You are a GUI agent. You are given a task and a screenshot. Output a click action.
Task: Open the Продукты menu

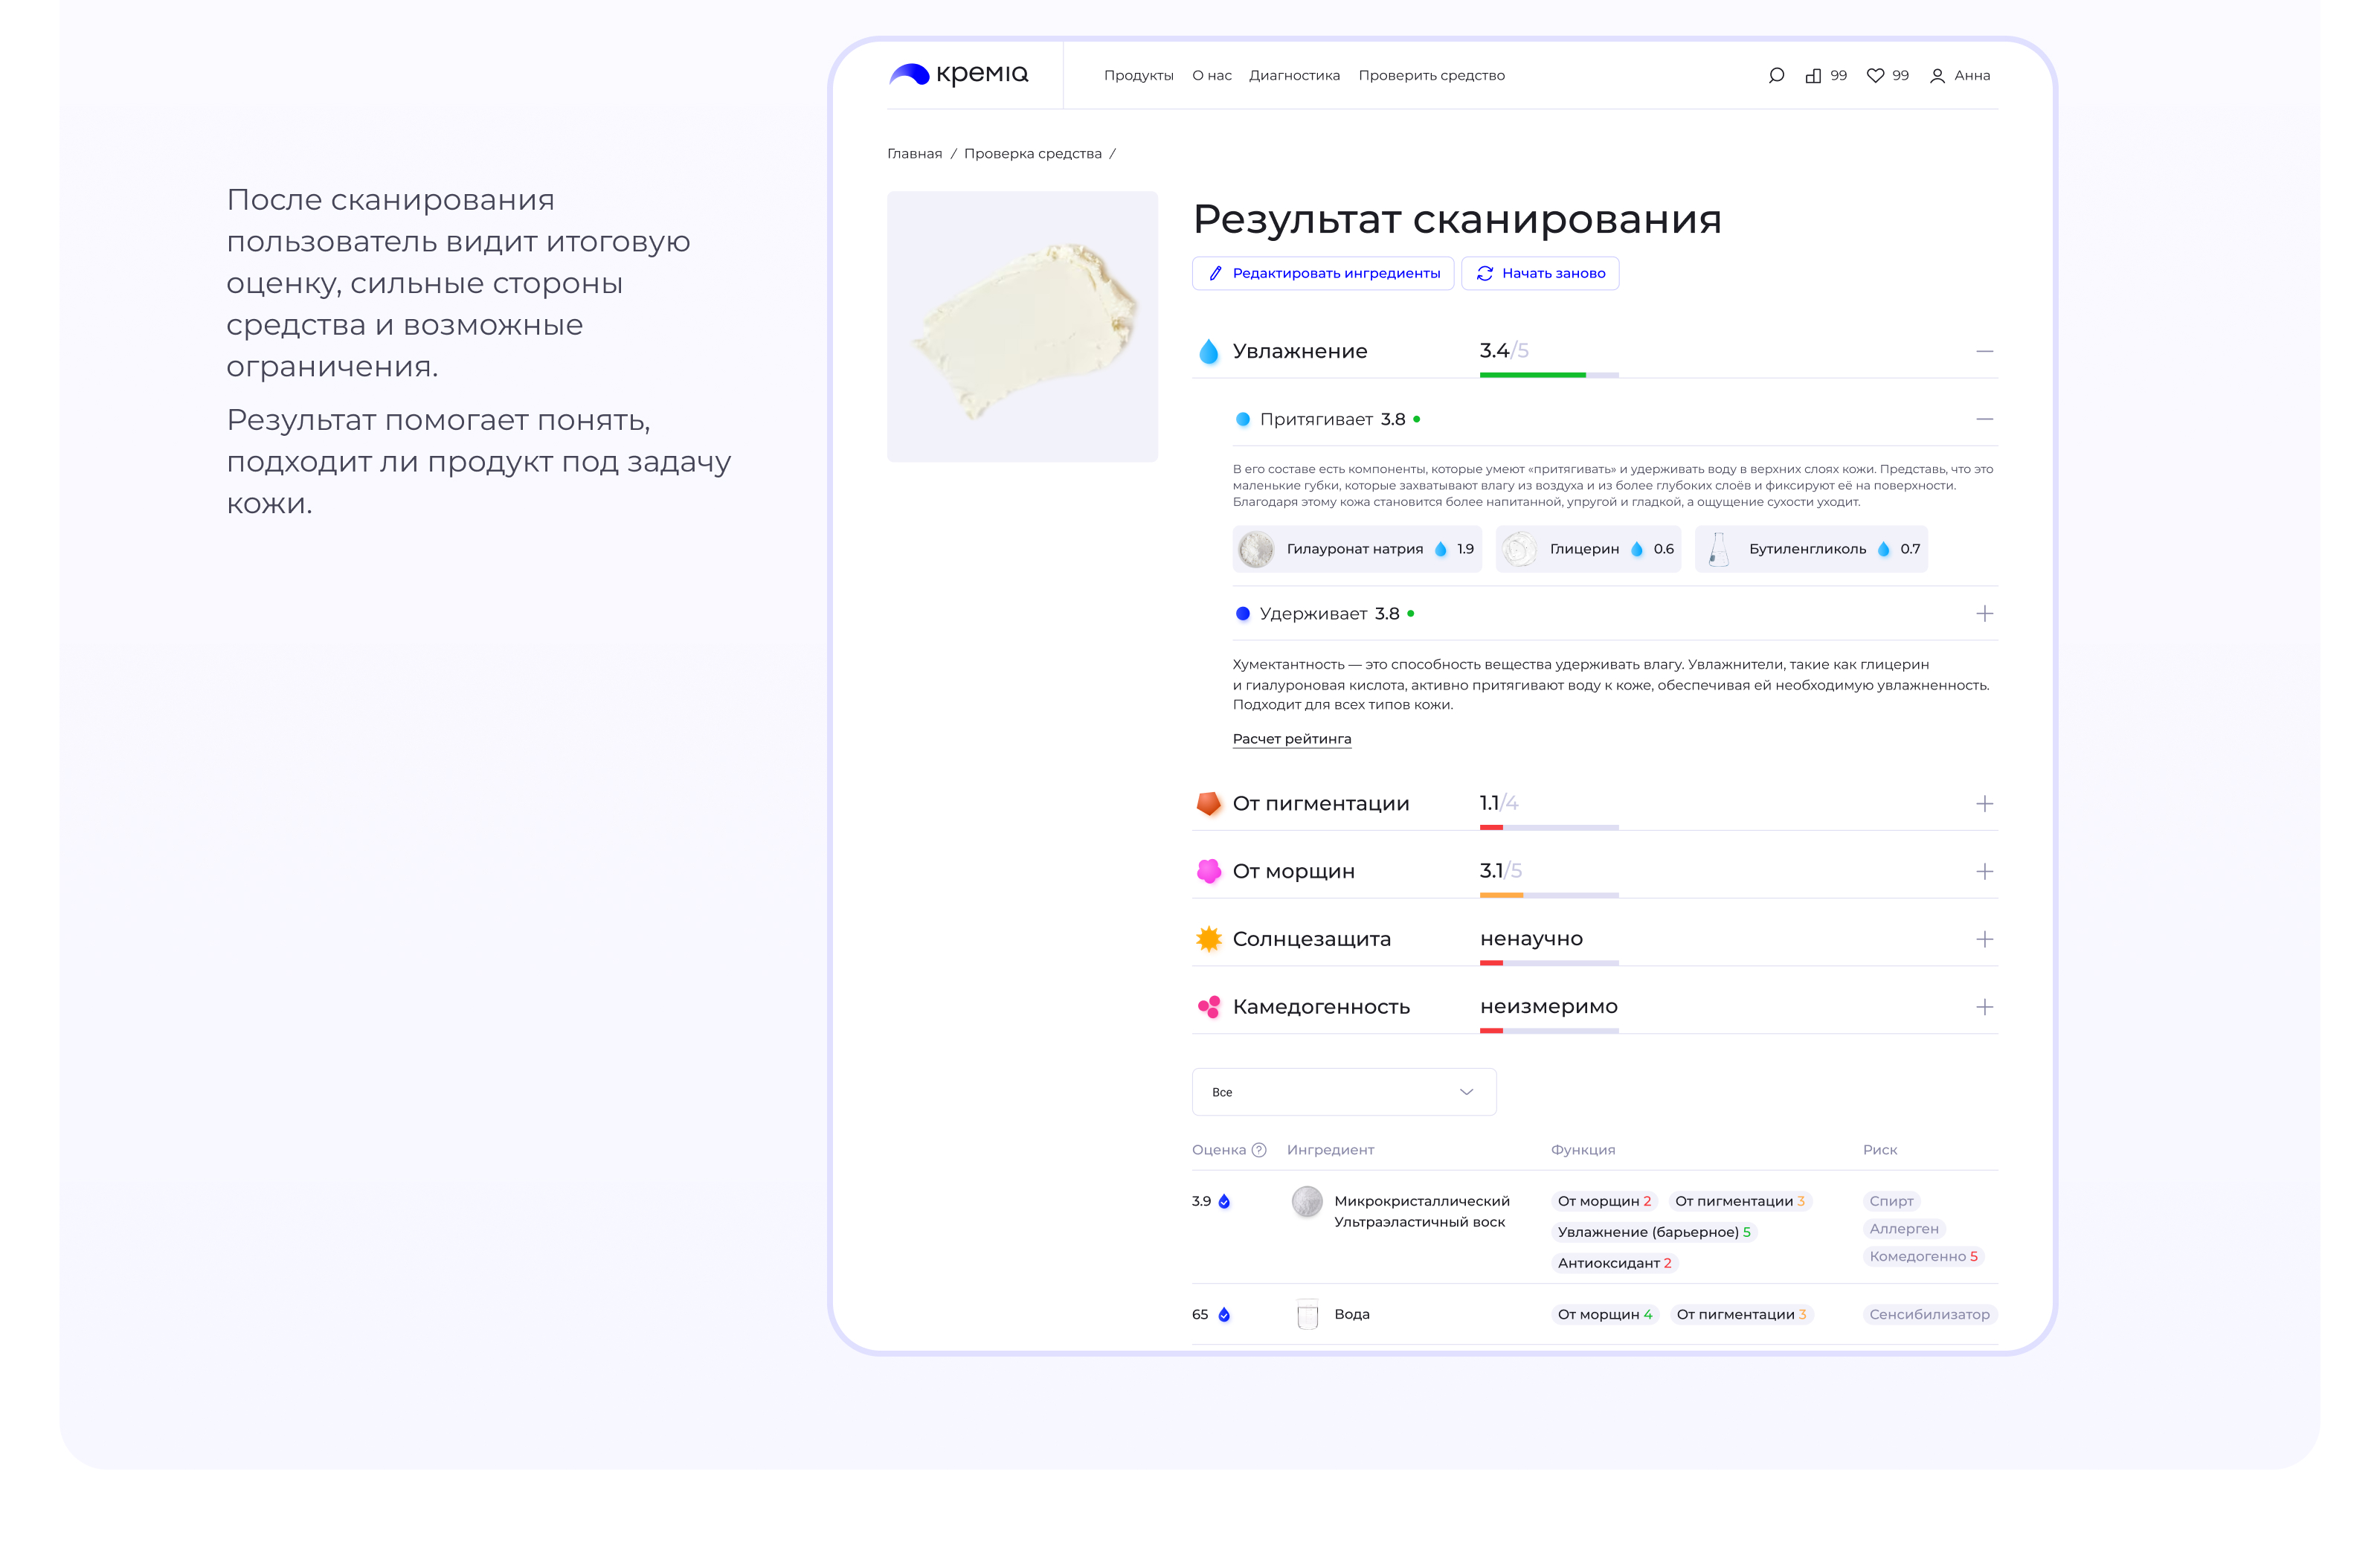(1138, 76)
